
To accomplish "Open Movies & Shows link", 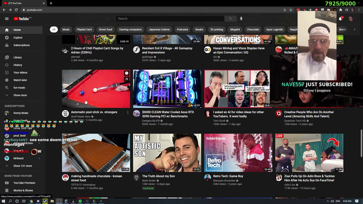I will (22, 190).
